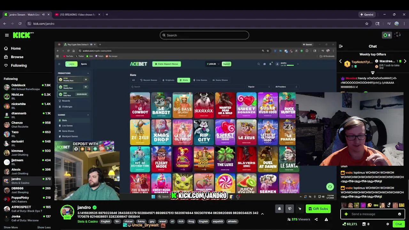The image size is (409, 230).
Task: Click the Slots & Casino category link
Action: 88,221
